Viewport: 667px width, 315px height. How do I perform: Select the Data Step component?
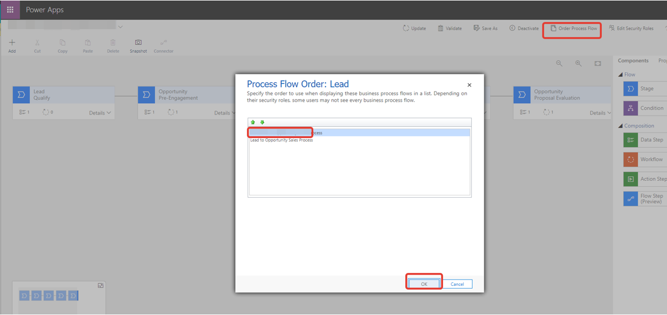(x=645, y=140)
